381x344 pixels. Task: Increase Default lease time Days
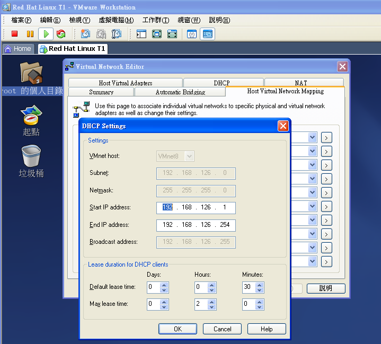[x=164, y=285]
